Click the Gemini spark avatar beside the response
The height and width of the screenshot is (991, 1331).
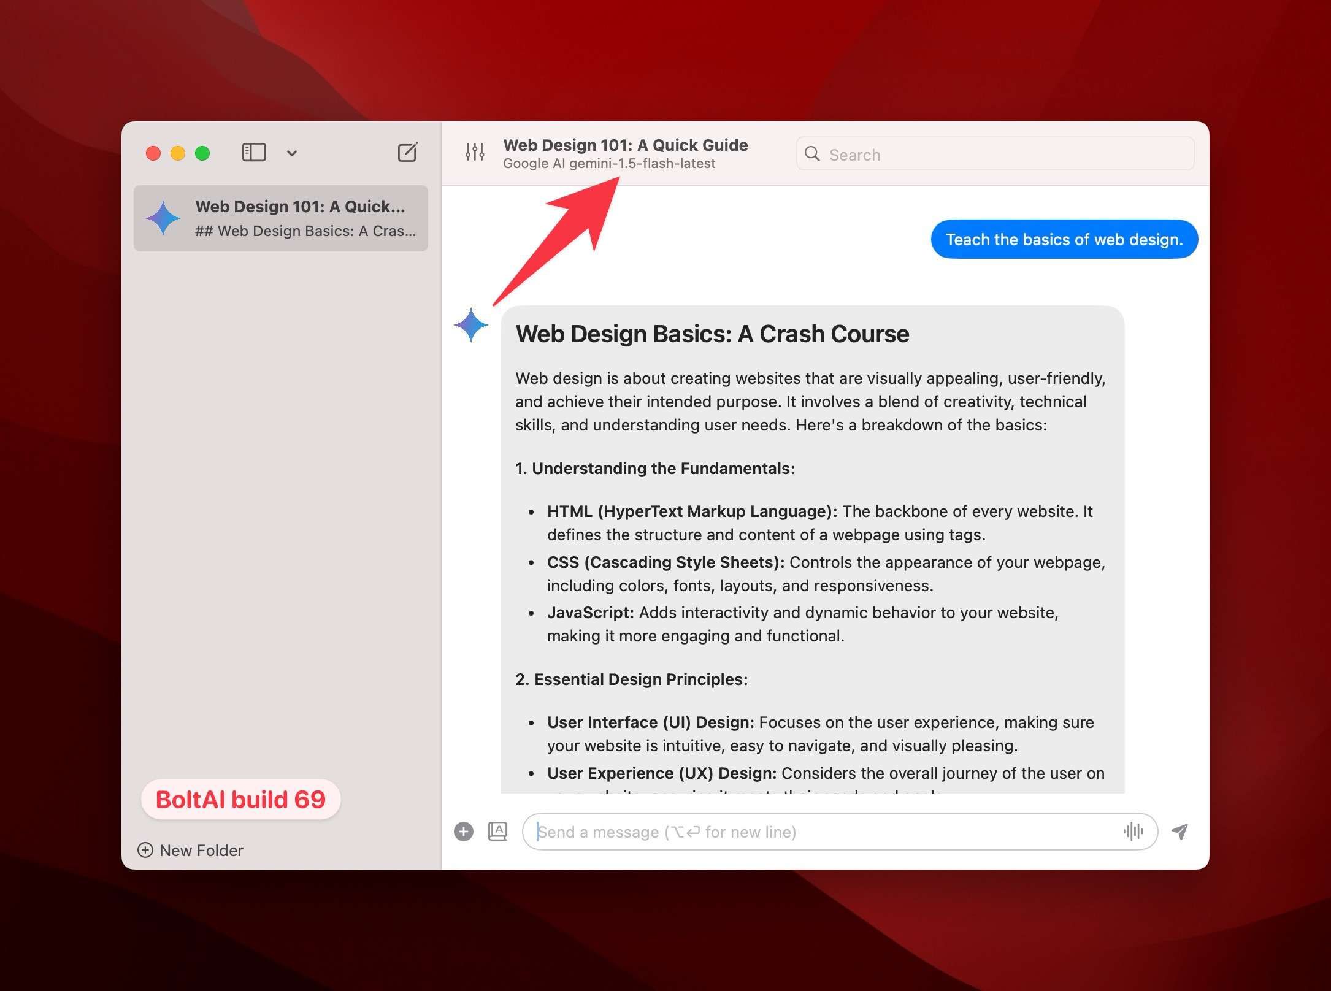(x=470, y=325)
